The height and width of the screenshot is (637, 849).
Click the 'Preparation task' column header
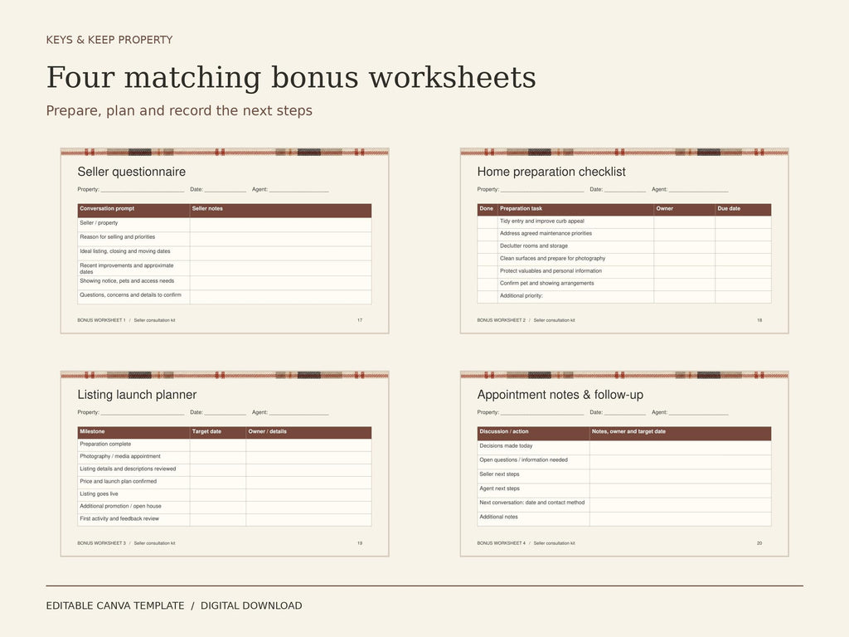(575, 209)
